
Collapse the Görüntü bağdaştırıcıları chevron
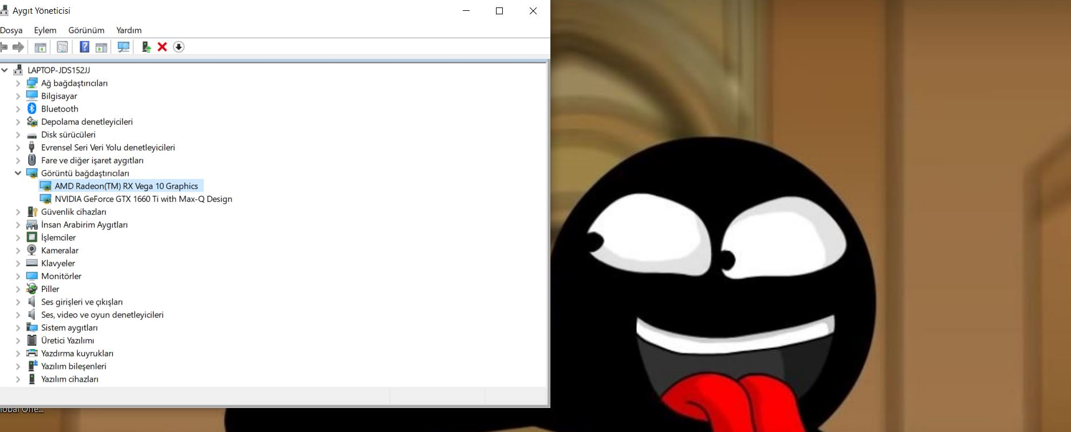(x=18, y=173)
